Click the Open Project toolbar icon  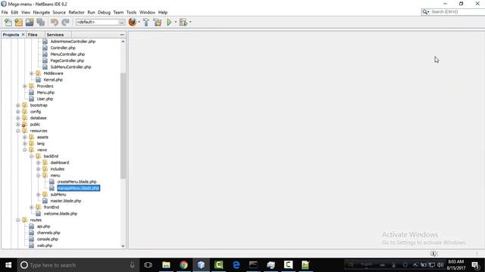[30, 22]
